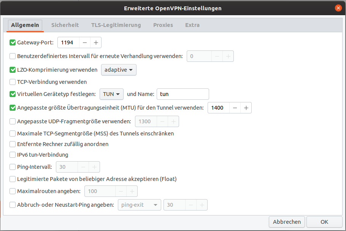Enable TCP-Verbindung verwenden checkbox
Image resolution: width=346 pixels, height=231 pixels.
pos(13,82)
